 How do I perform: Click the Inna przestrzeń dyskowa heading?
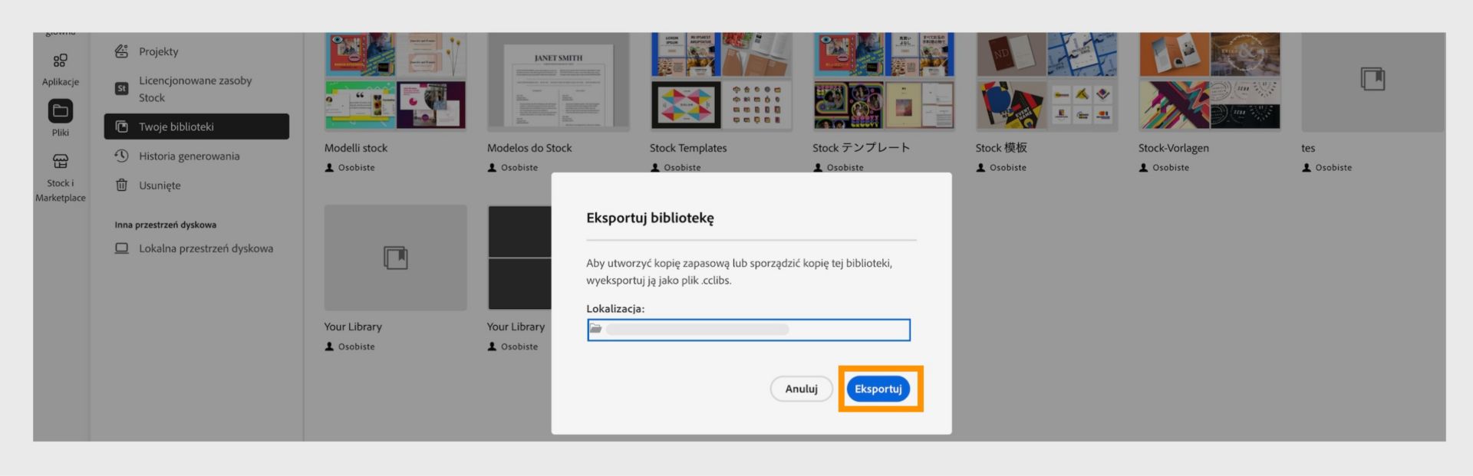pos(165,225)
